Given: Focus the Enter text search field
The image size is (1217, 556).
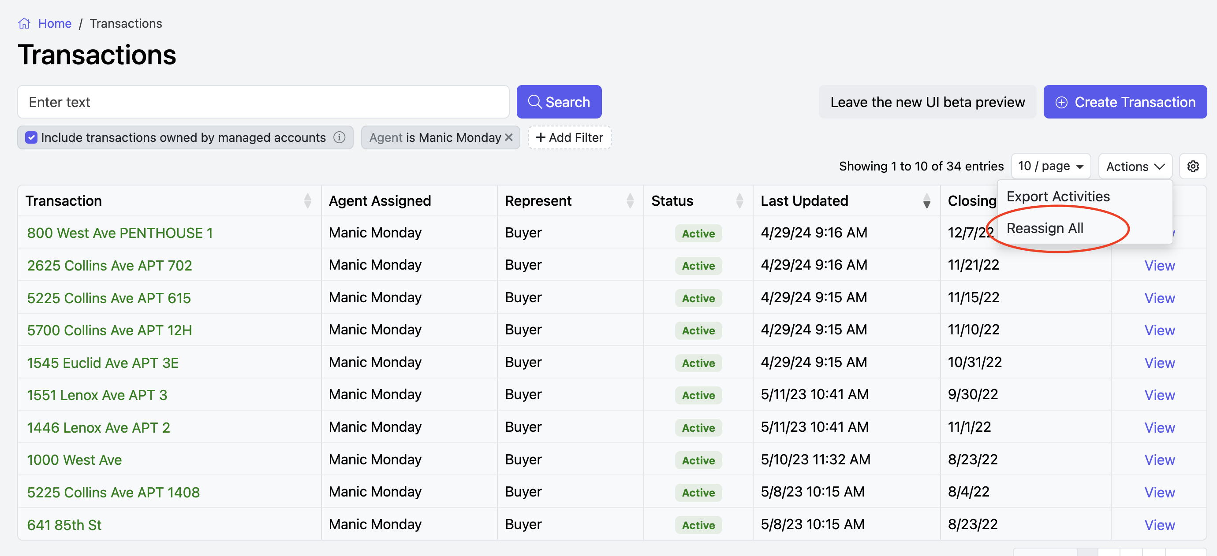Looking at the screenshot, I should click(x=263, y=102).
